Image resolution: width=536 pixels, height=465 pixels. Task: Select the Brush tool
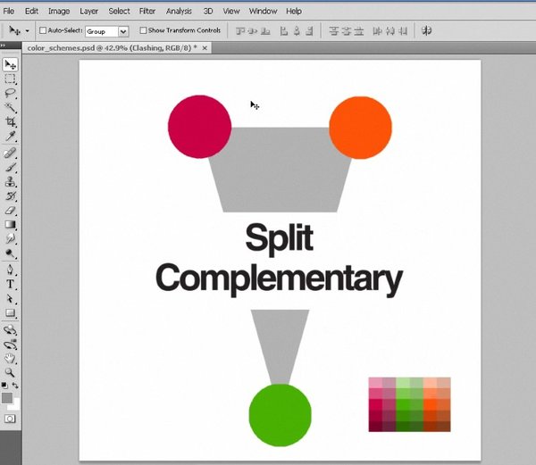pyautogui.click(x=10, y=167)
